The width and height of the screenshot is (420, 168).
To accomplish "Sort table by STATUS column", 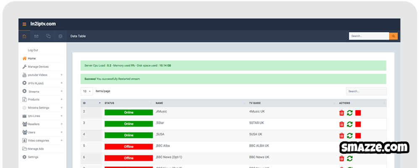I will [x=127, y=103].
